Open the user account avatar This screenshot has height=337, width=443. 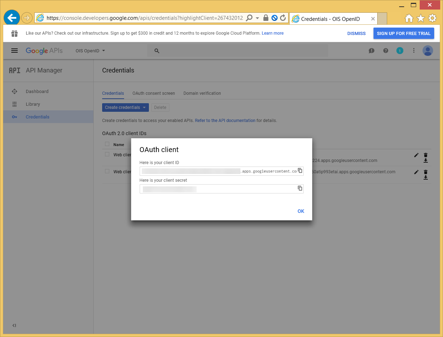(428, 51)
